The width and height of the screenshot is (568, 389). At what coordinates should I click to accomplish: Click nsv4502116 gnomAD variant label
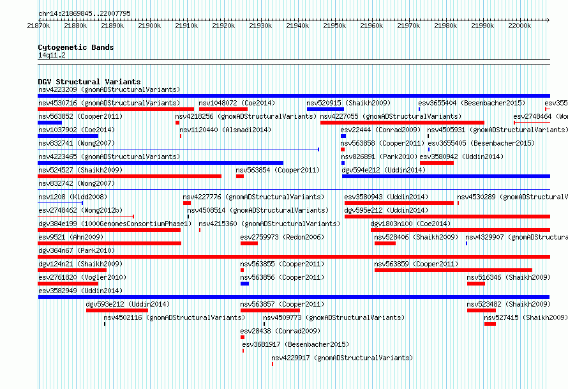pyautogui.click(x=174, y=317)
